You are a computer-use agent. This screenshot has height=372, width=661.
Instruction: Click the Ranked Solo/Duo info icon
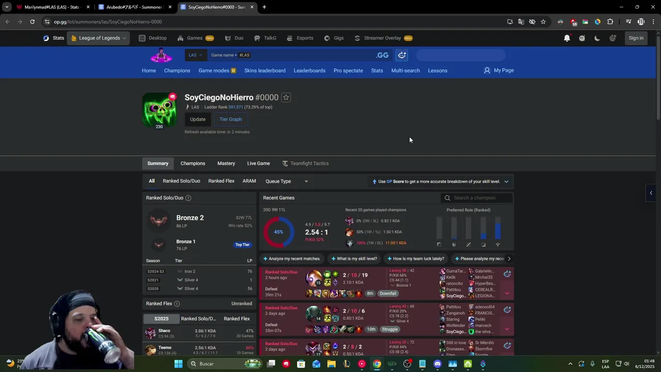(188, 198)
